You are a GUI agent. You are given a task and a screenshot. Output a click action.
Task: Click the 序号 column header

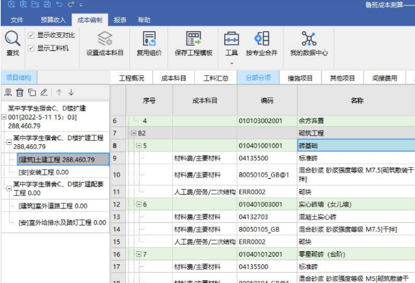pos(149,100)
